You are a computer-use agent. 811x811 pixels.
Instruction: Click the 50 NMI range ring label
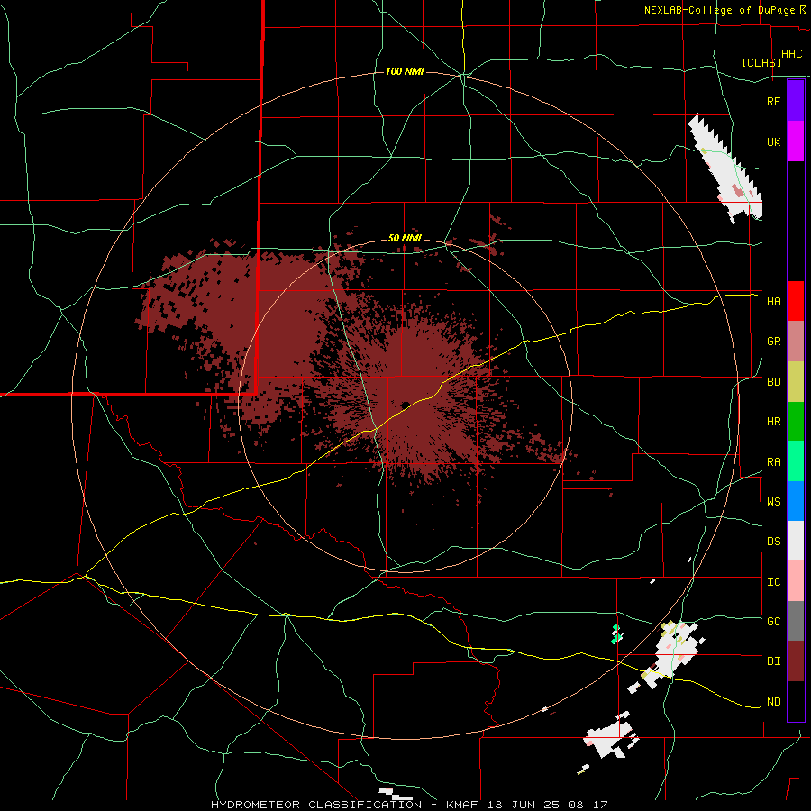click(405, 239)
